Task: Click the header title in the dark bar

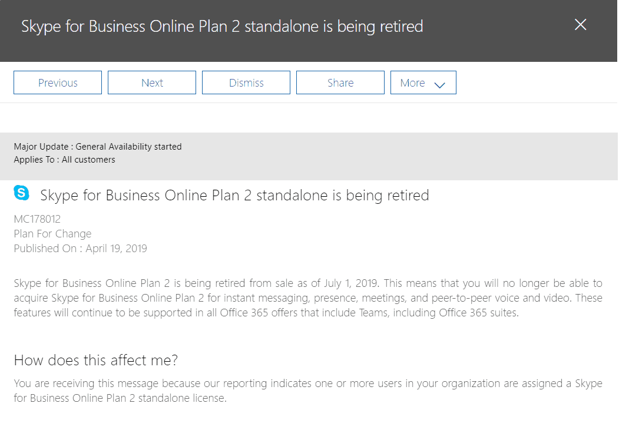Action: 222,27
